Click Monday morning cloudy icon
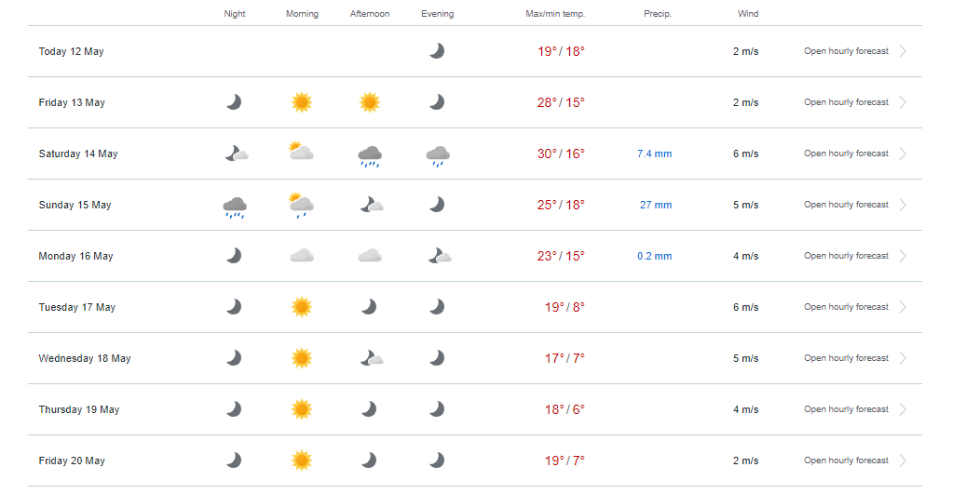The height and width of the screenshot is (494, 953). pyautogui.click(x=302, y=256)
